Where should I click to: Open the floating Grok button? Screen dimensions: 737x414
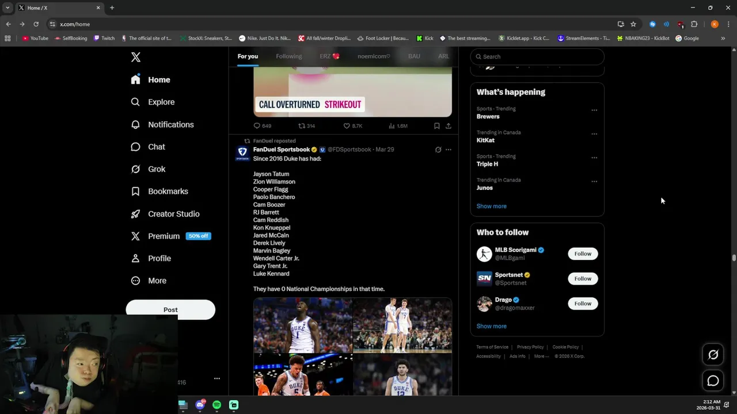(x=713, y=355)
